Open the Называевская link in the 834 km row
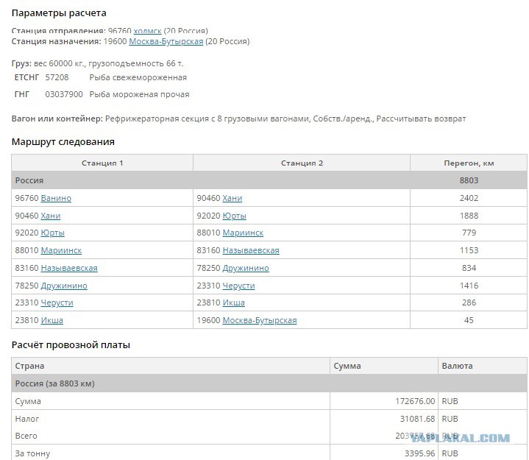 69,268
